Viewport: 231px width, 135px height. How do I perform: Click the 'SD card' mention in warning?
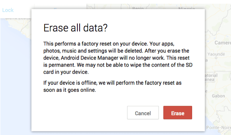coord(189,65)
